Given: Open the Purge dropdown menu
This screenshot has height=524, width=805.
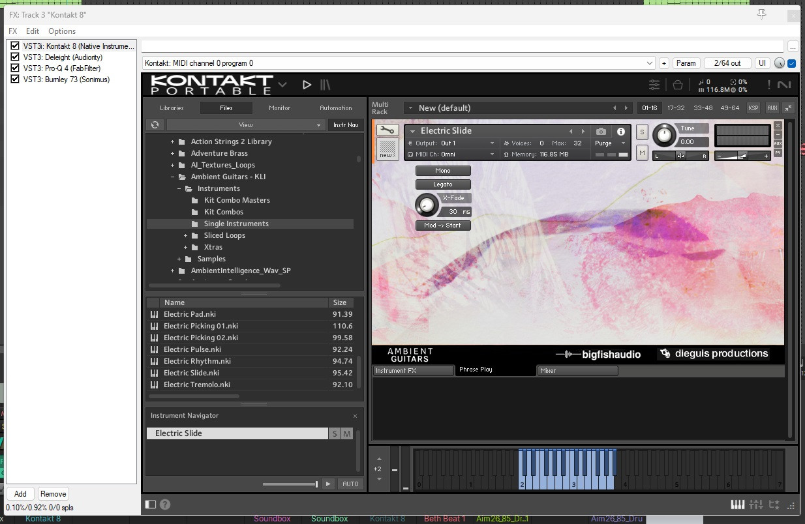Looking at the screenshot, I should pos(611,143).
